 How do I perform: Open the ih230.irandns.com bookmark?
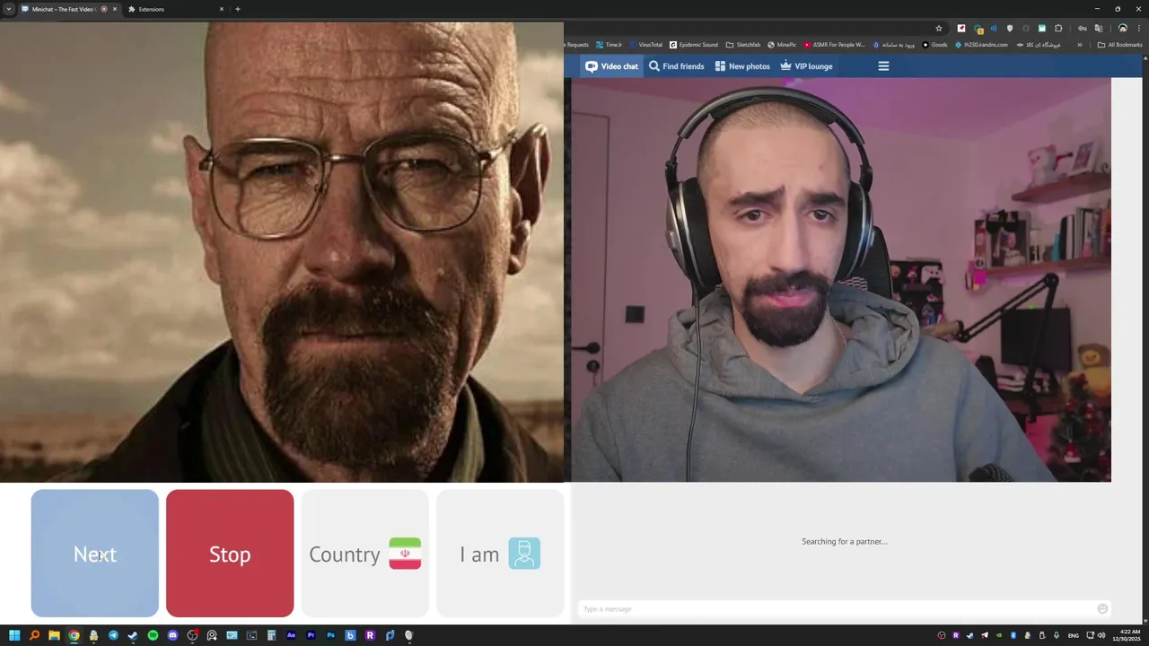981,45
